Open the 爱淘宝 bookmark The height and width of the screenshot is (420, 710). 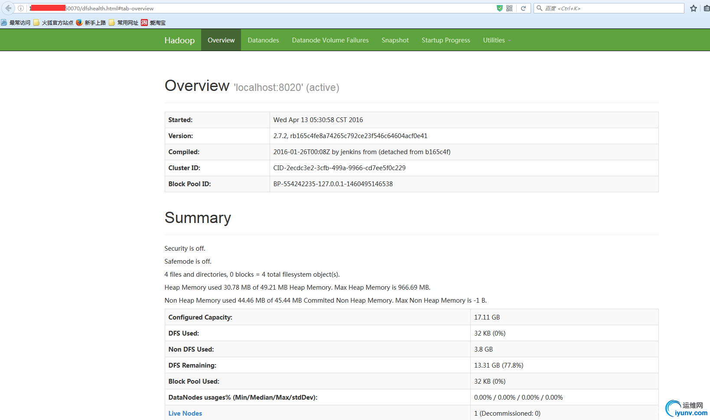pyautogui.click(x=153, y=23)
